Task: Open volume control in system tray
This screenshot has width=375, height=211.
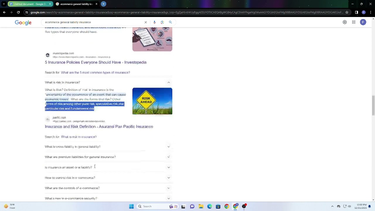Action: pos(350,206)
